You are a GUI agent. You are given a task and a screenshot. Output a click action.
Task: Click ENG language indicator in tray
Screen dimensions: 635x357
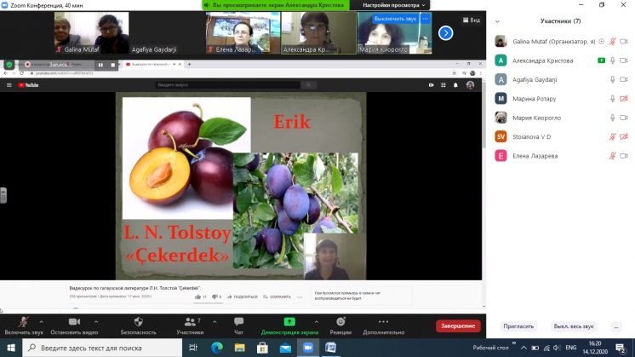coord(571,348)
